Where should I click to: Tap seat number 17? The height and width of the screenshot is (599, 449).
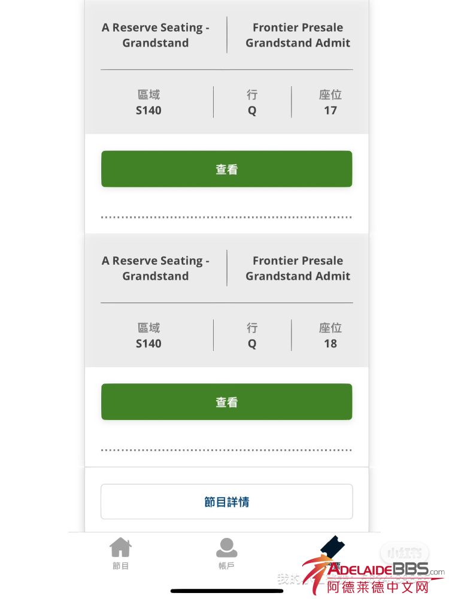[x=330, y=110]
